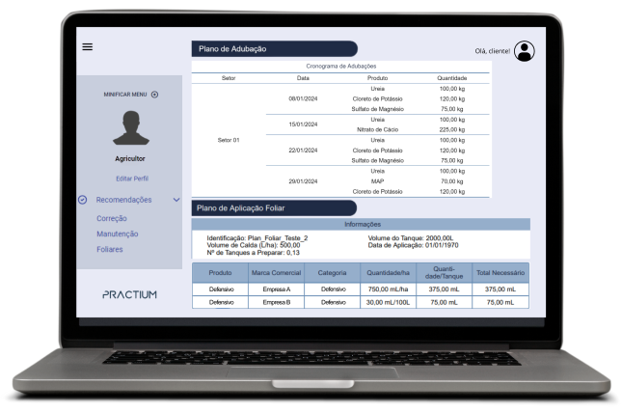Select the Empresa A table row cell
This screenshot has height=413, width=622.
[x=277, y=289]
